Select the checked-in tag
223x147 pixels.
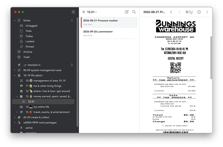(x=34, y=65)
